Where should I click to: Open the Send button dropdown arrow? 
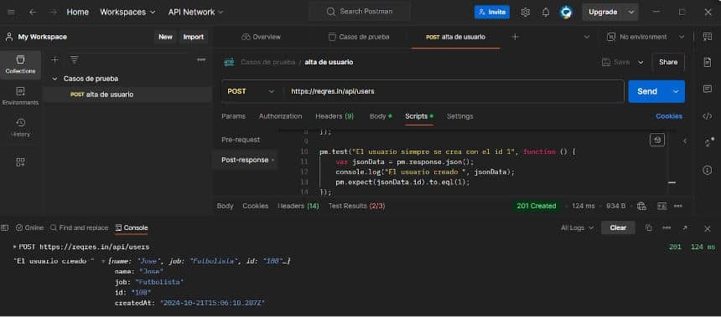tap(676, 91)
